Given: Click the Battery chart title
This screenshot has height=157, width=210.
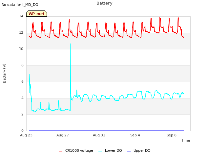Looking at the screenshot, I should tap(104, 3).
